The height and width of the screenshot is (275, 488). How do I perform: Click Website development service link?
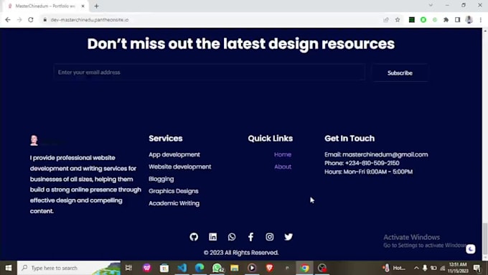(180, 167)
